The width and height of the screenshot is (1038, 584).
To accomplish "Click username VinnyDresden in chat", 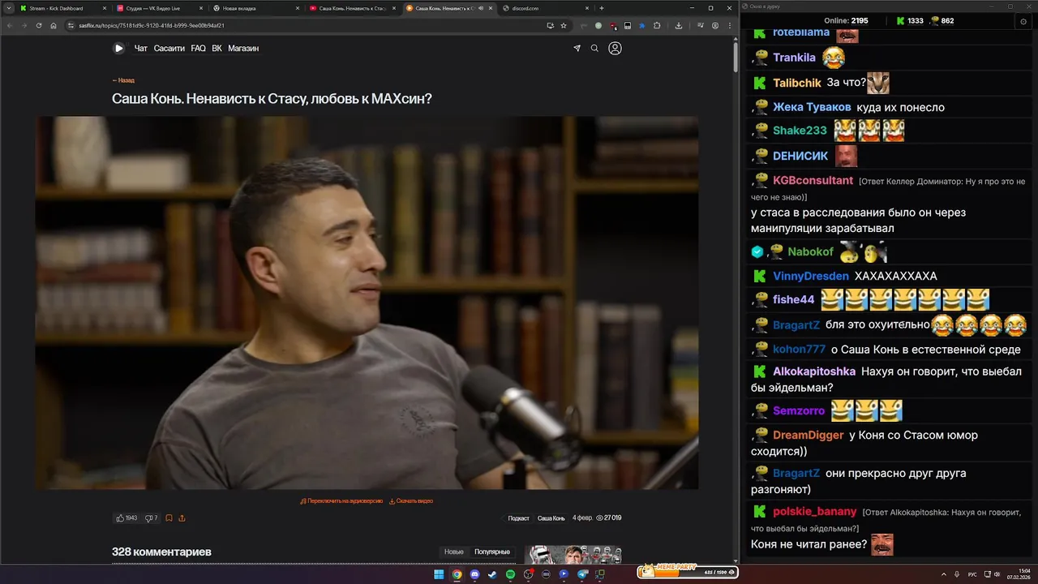I will pos(811,276).
